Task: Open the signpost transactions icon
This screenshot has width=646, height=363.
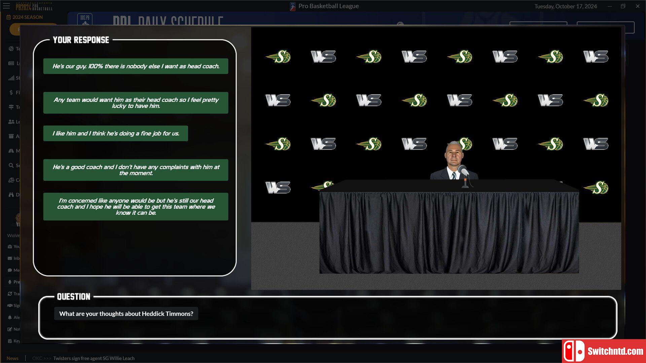Action: point(11,107)
